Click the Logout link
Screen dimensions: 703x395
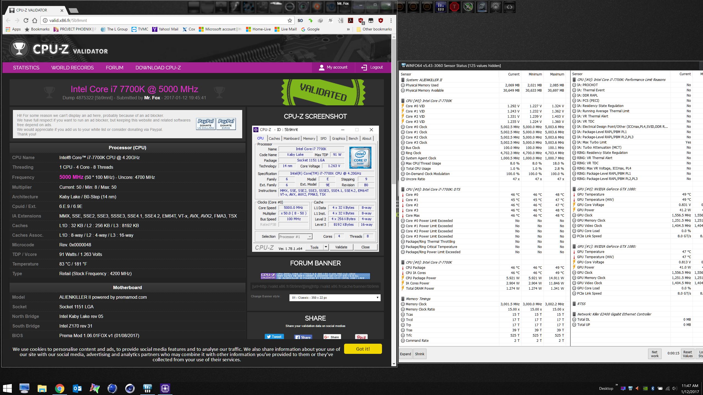click(x=372, y=67)
